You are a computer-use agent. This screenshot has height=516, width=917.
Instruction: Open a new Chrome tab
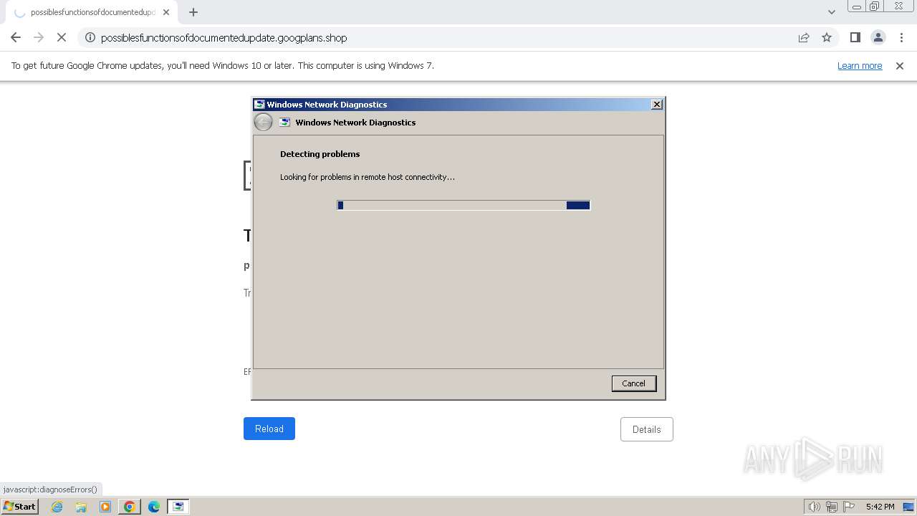point(193,12)
